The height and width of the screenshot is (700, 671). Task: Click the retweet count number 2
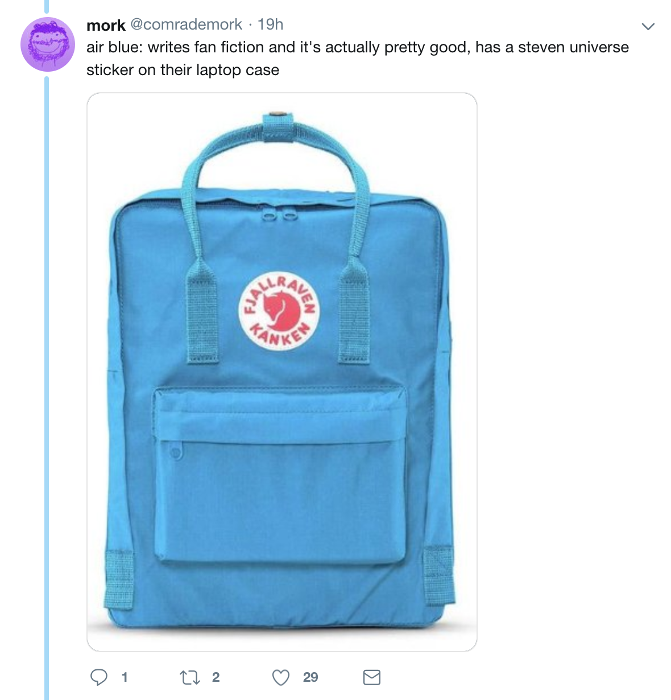pos(216,677)
